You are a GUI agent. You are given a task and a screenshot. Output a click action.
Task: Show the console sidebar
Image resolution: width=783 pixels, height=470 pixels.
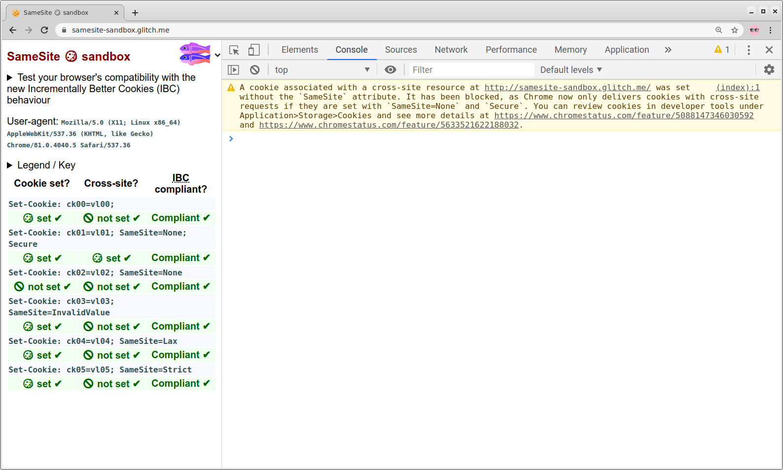coord(233,70)
